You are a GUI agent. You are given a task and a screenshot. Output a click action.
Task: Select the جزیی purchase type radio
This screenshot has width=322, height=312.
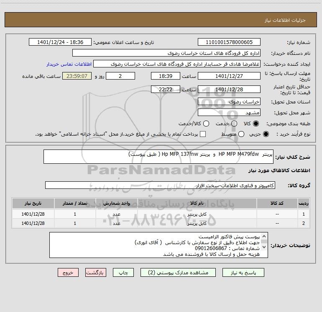266,134
